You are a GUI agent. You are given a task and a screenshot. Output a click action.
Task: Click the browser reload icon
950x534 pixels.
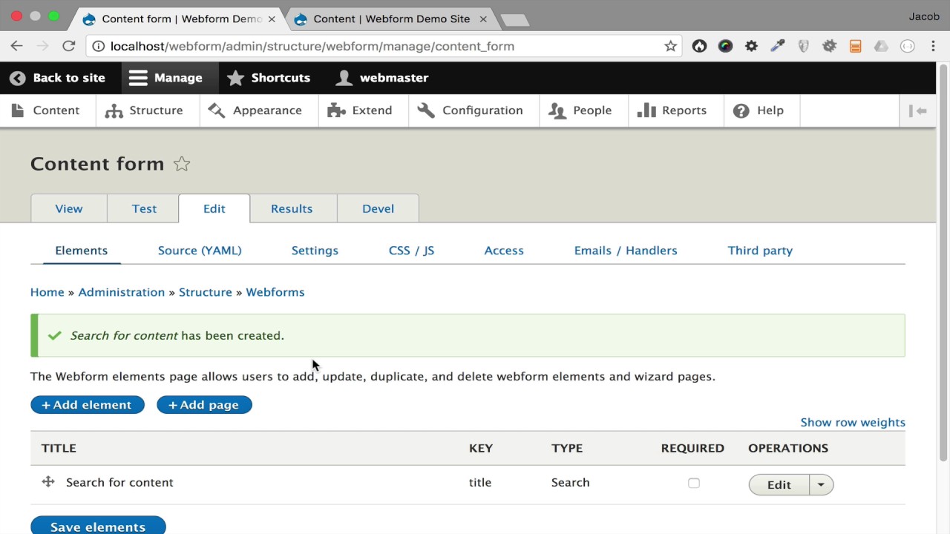pyautogui.click(x=69, y=46)
